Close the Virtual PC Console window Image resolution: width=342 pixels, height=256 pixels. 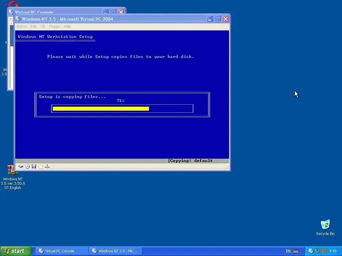(121, 12)
